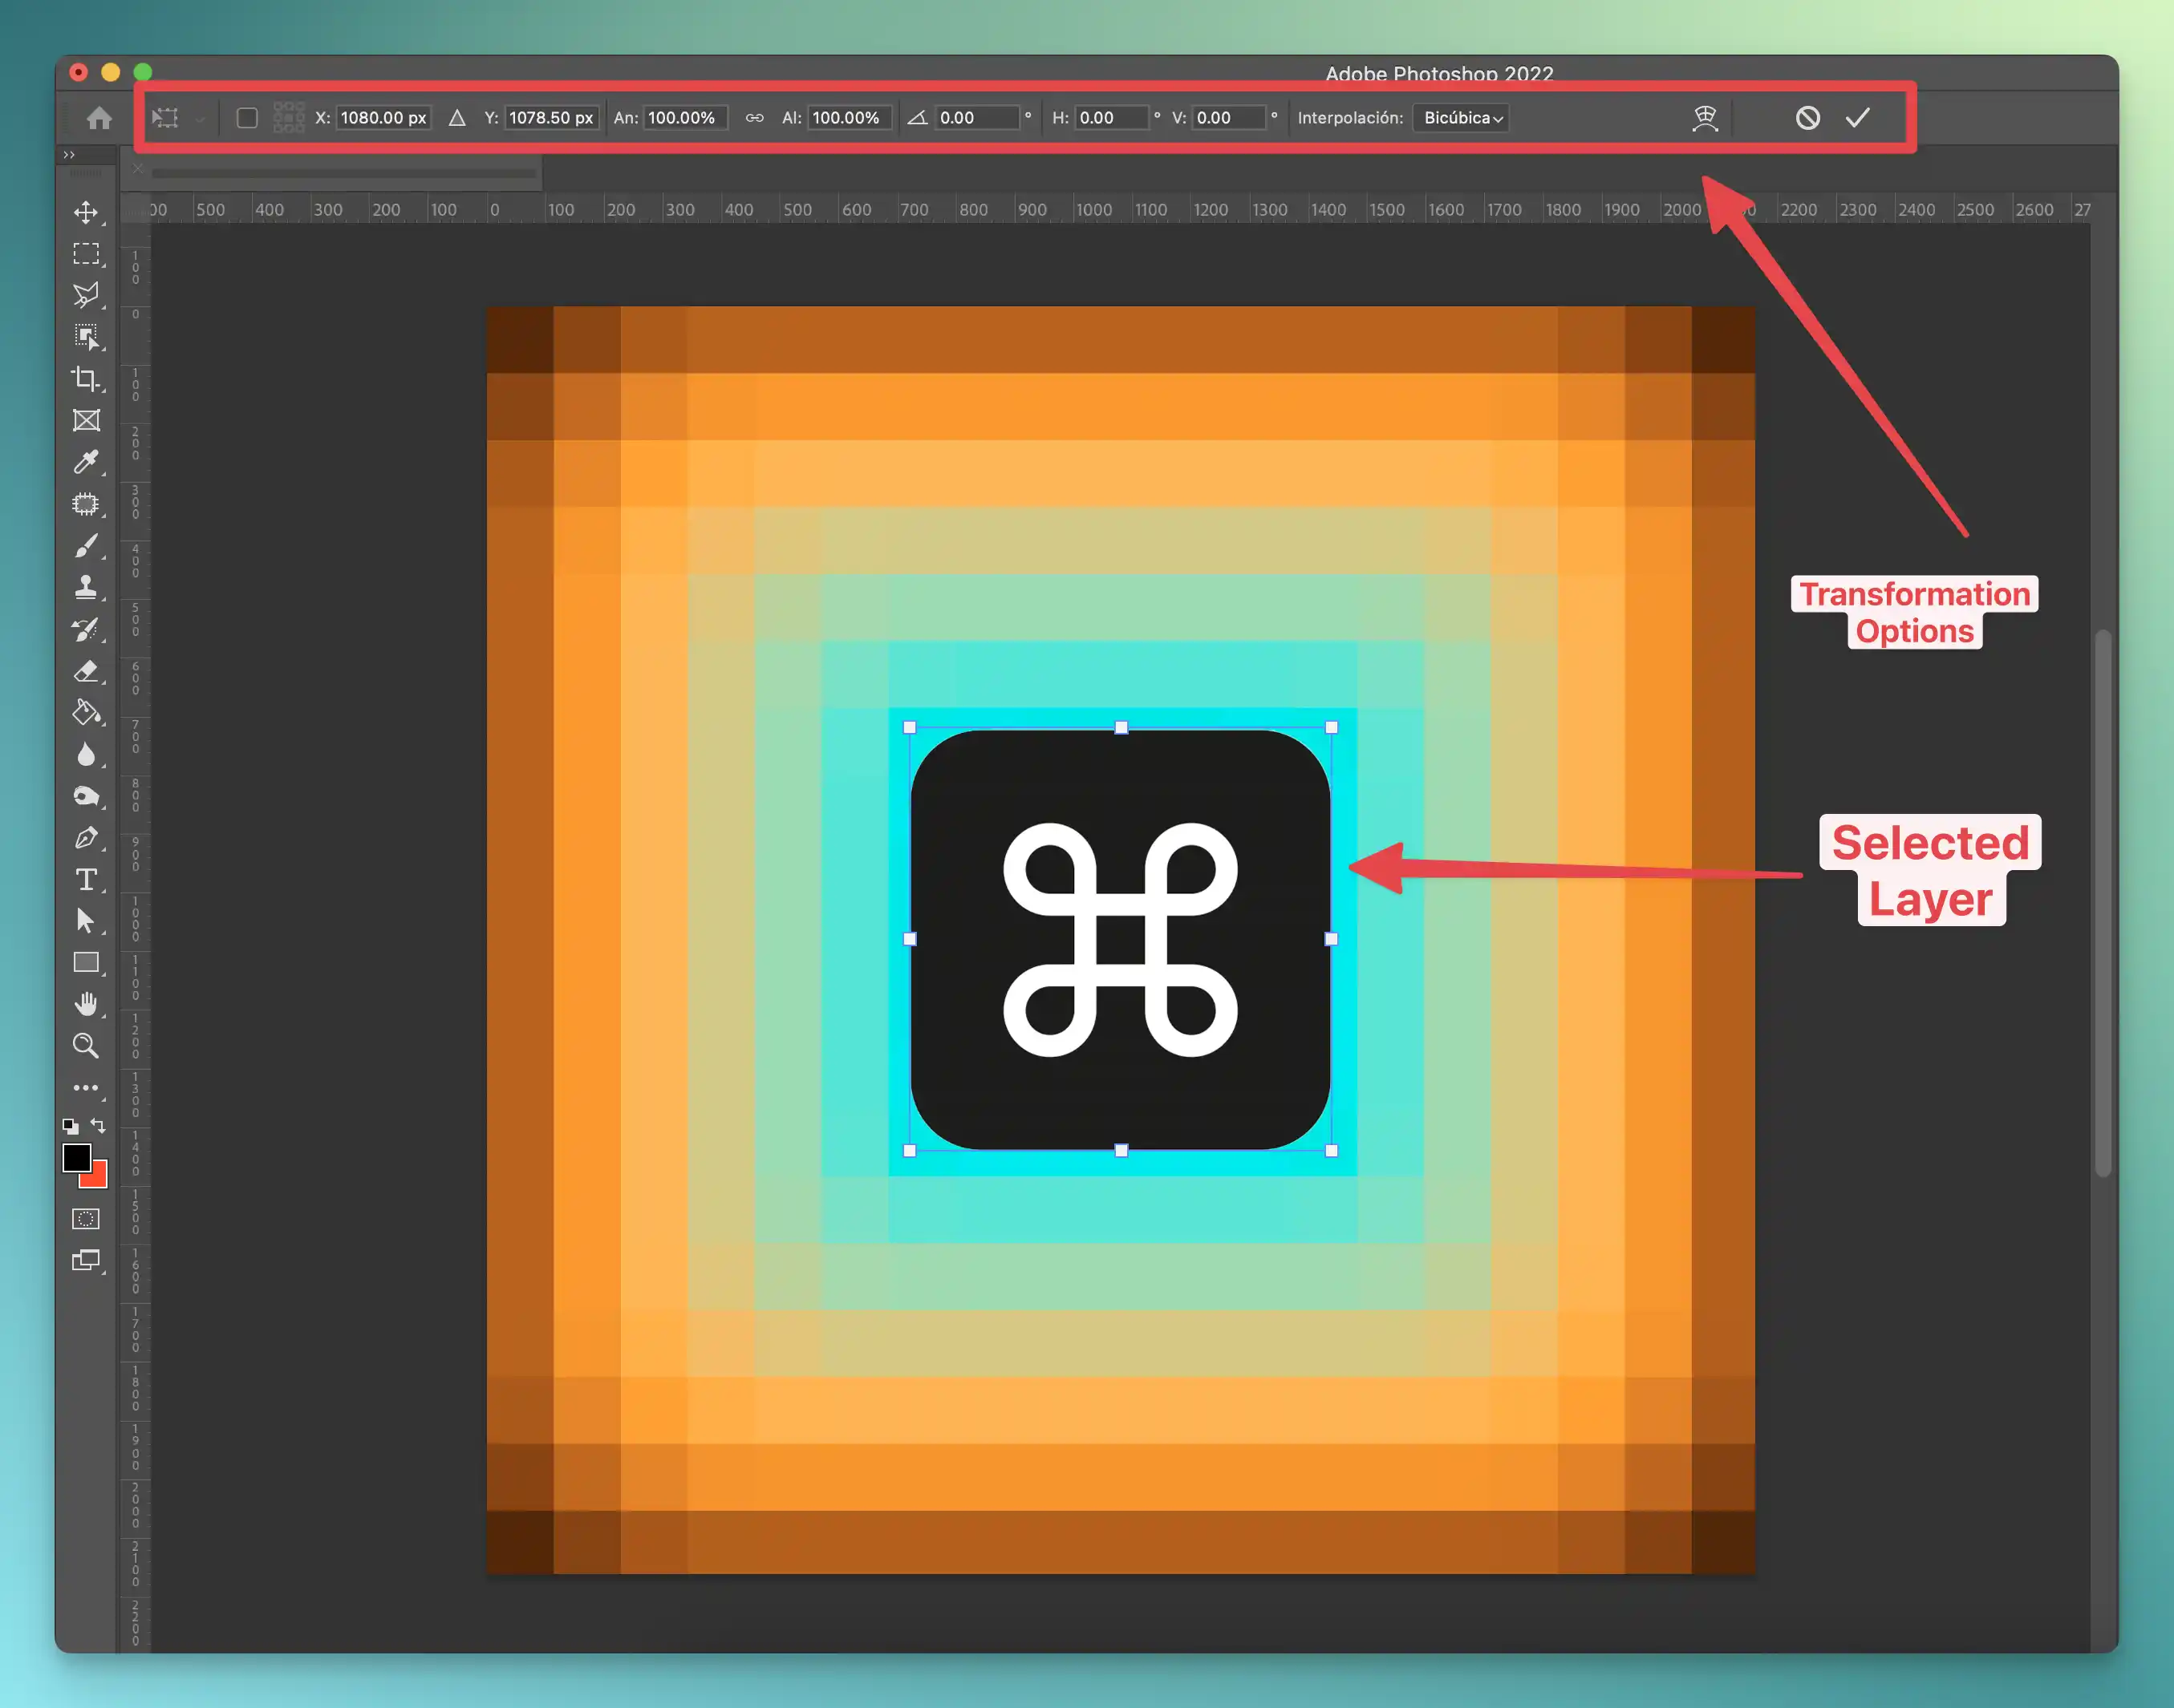Toggle Quick Mask mode
The height and width of the screenshot is (1708, 2174).
tap(86, 1219)
